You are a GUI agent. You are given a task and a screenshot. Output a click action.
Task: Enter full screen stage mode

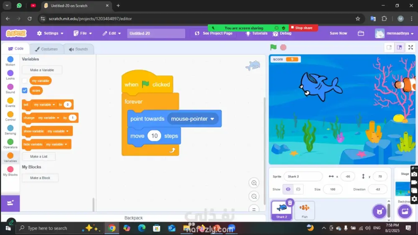tap(410, 48)
